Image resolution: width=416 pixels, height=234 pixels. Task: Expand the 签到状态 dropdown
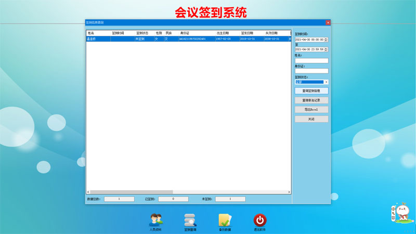click(x=326, y=82)
